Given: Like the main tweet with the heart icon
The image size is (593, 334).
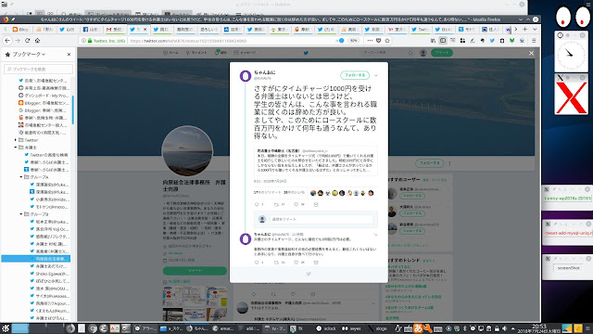Looking at the screenshot, I should click(x=296, y=204).
